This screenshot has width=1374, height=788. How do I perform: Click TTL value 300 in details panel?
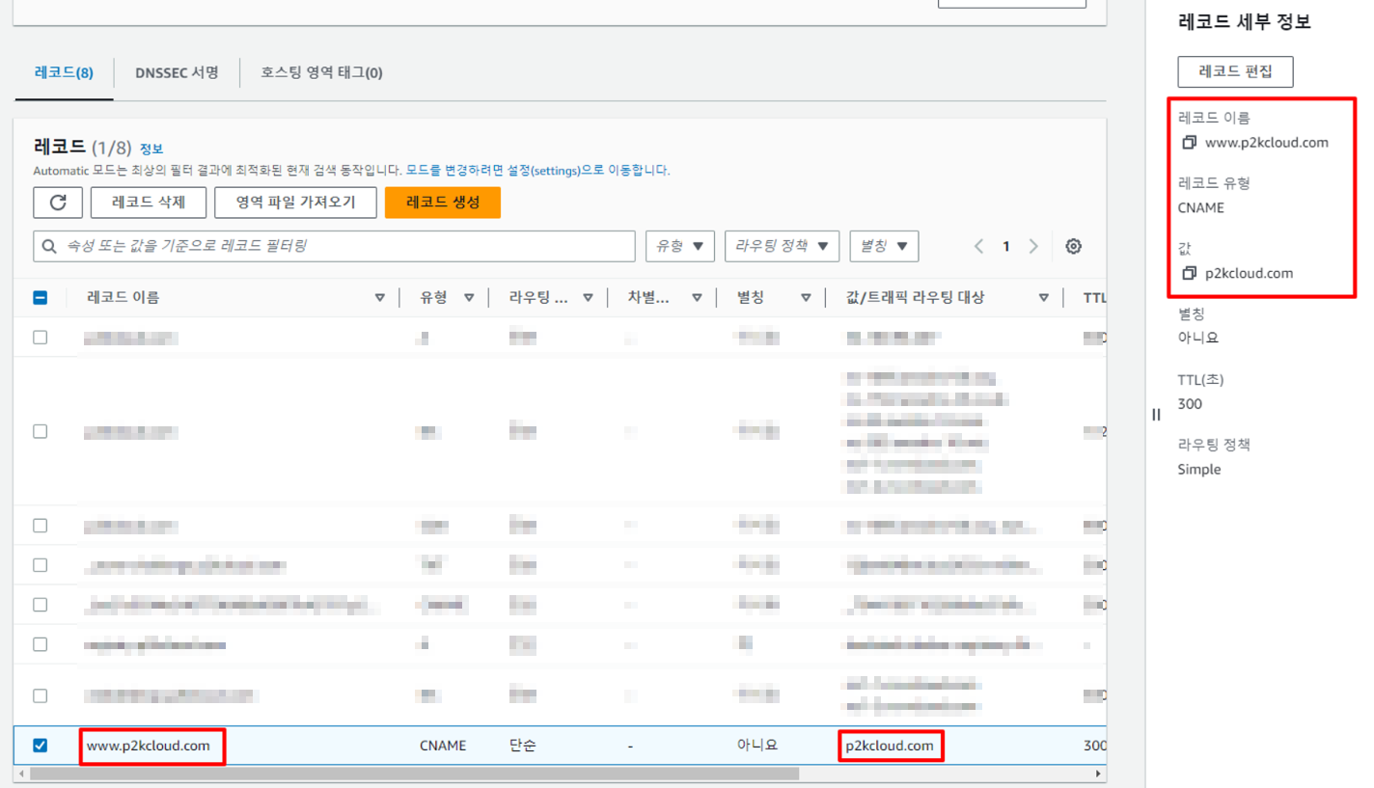pos(1190,404)
